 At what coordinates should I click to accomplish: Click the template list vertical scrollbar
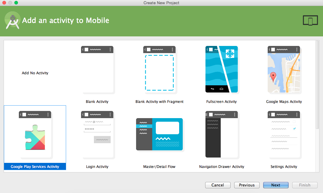317,85
